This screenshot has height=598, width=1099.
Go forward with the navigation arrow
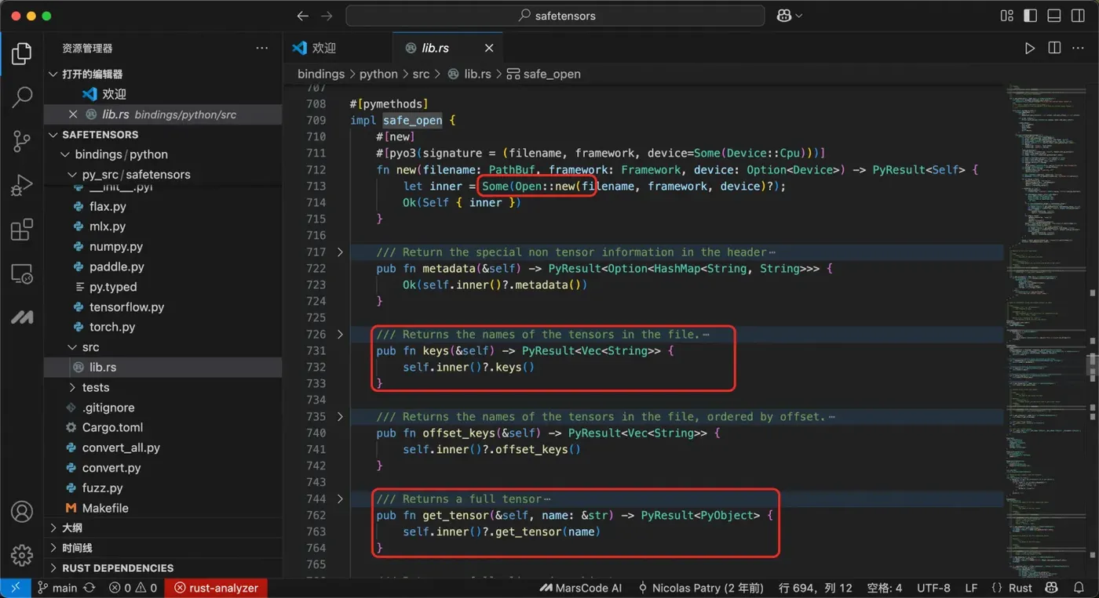(x=327, y=16)
